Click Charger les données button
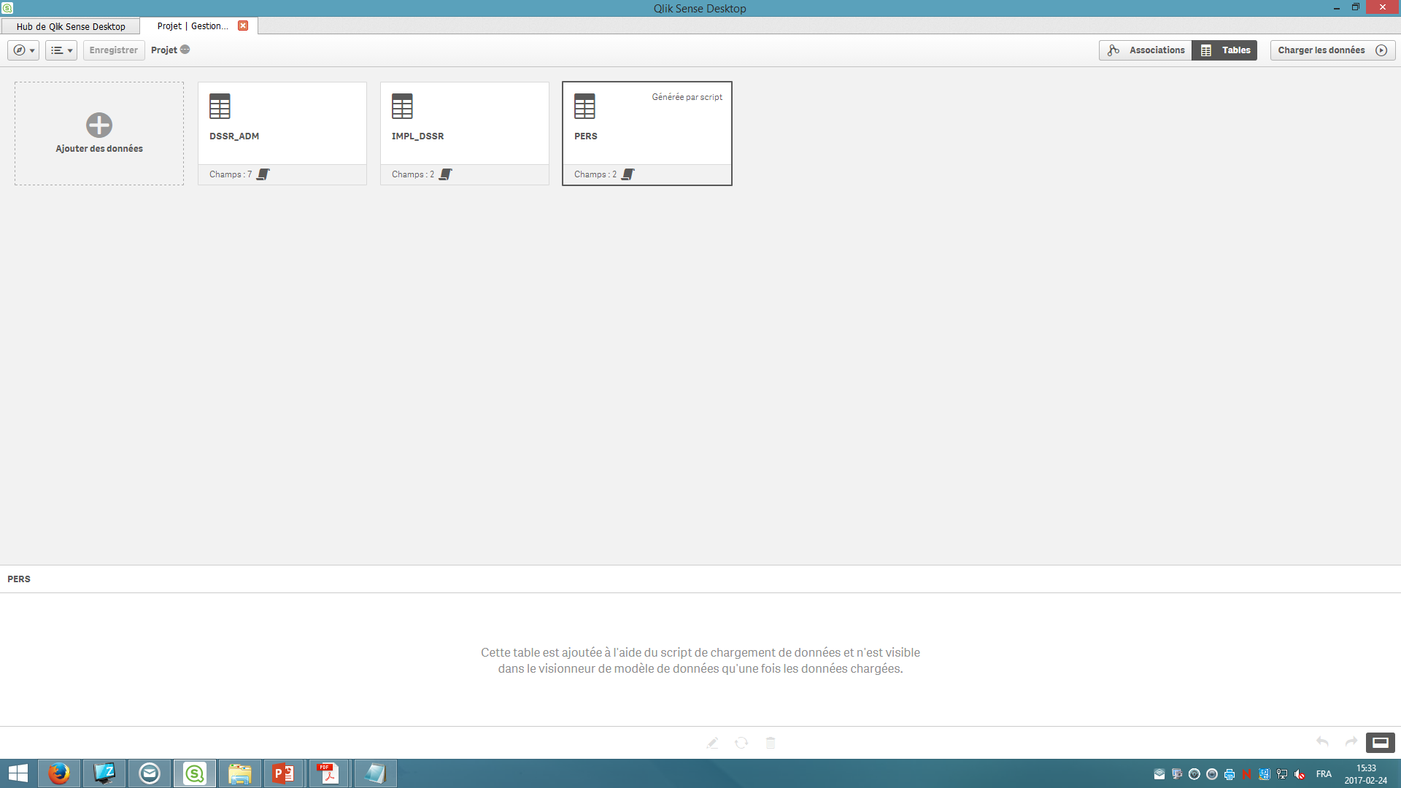The width and height of the screenshot is (1401, 788). tap(1332, 50)
